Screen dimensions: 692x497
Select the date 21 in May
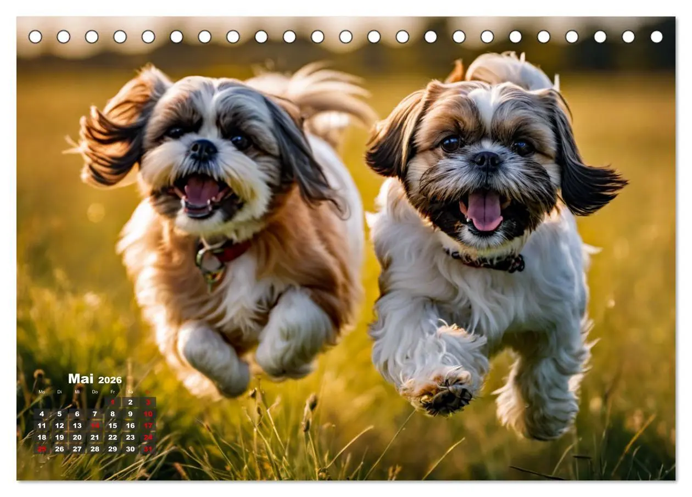point(95,438)
